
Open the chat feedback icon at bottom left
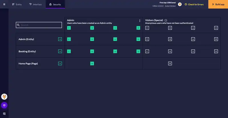(4, 114)
